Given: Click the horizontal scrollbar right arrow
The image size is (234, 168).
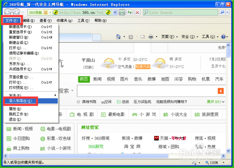Looking at the screenshot, I should 224,156.
